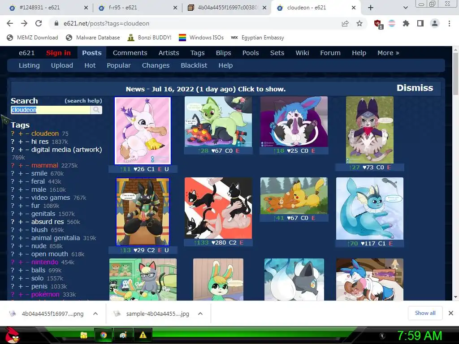
Task: Click the striped flag extension icon
Action: [392, 23]
